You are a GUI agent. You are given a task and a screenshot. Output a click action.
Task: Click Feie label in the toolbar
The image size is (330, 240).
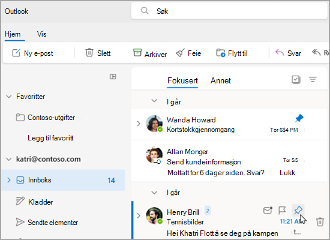point(194,53)
